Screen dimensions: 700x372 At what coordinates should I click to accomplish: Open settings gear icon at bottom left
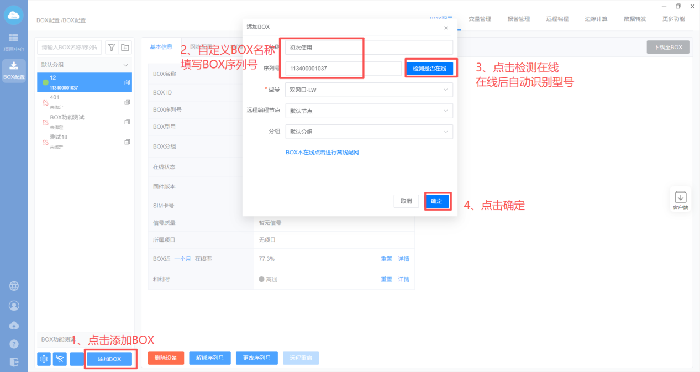point(44,359)
